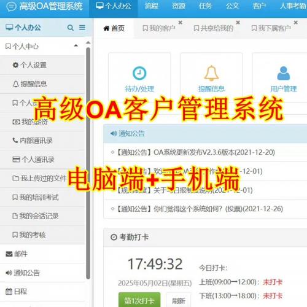The image size is (307, 307).
Task: Click the bookmark icon beside 我的培训考试
Action: pos(15,197)
